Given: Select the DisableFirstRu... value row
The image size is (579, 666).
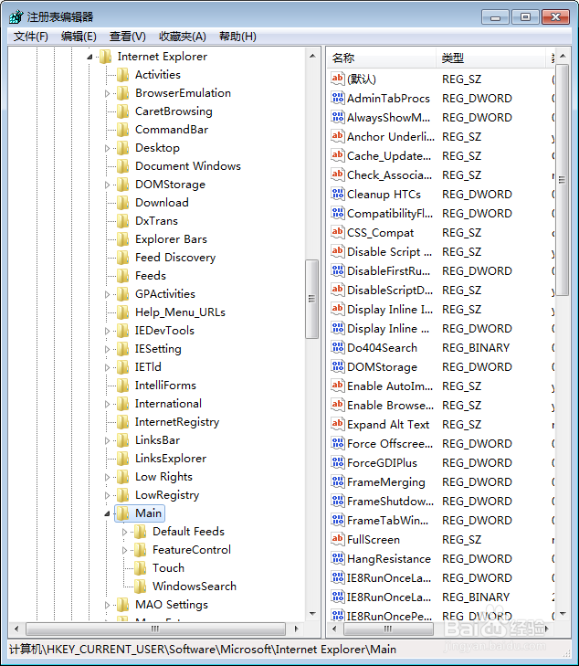Looking at the screenshot, I should (441, 270).
